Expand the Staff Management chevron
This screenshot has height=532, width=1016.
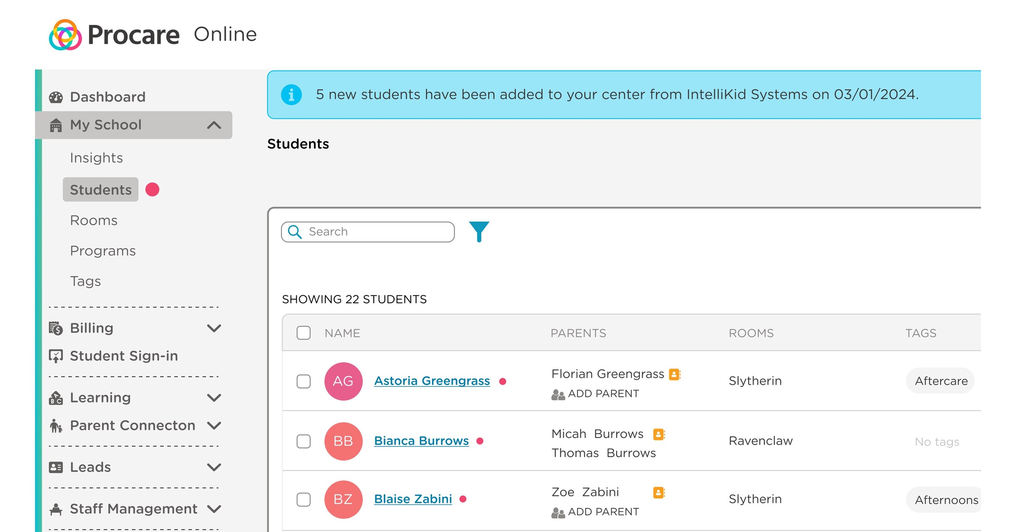(214, 509)
